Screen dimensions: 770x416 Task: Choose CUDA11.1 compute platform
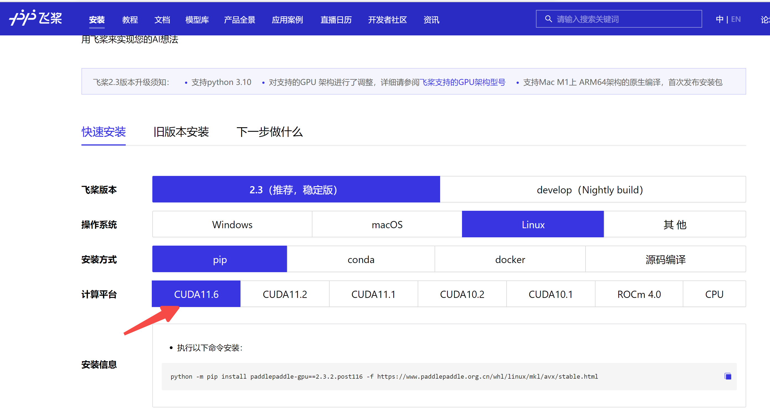pyautogui.click(x=373, y=294)
